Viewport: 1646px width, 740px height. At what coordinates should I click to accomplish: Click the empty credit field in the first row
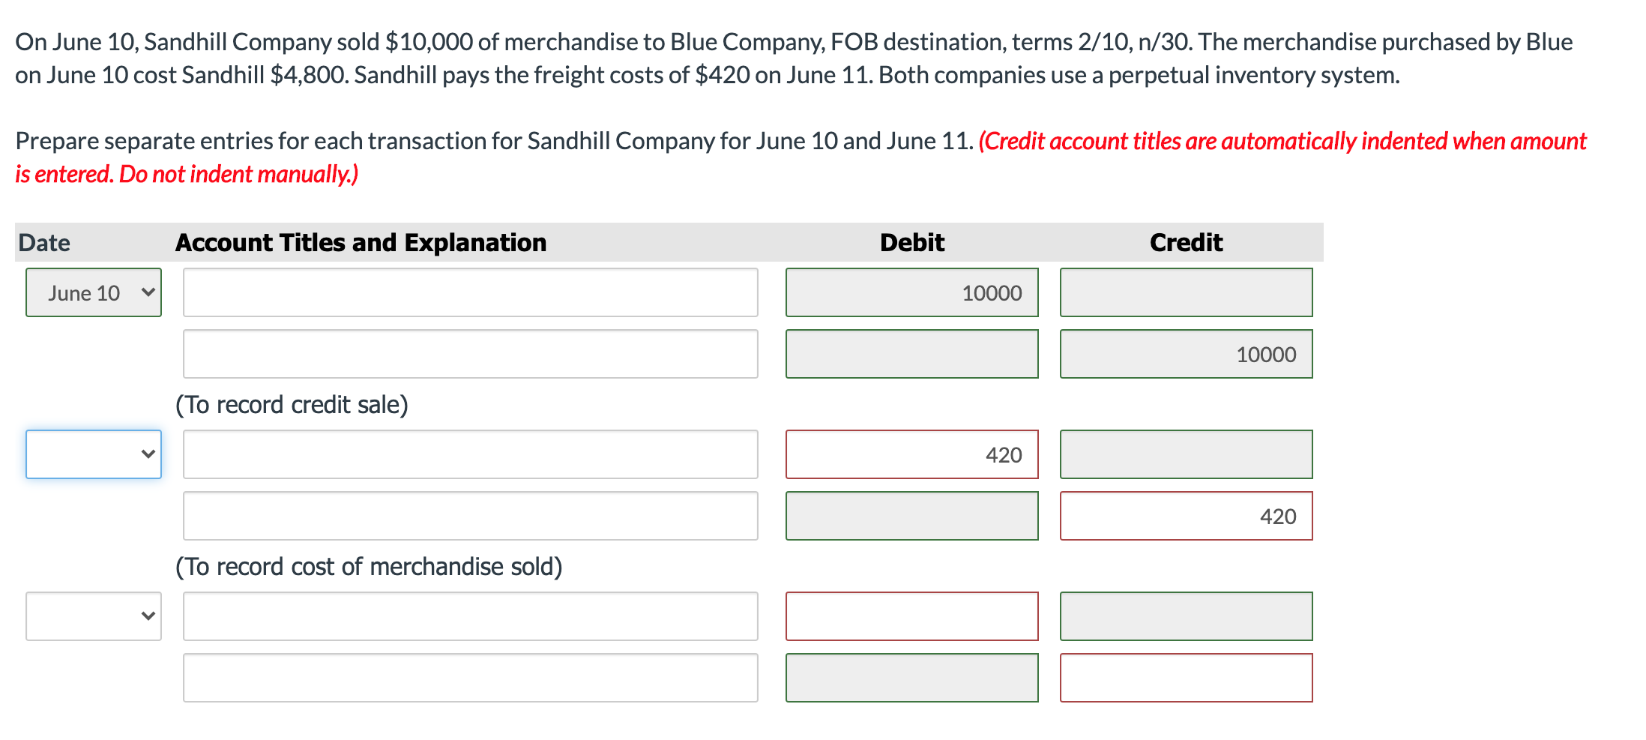pyautogui.click(x=1187, y=292)
